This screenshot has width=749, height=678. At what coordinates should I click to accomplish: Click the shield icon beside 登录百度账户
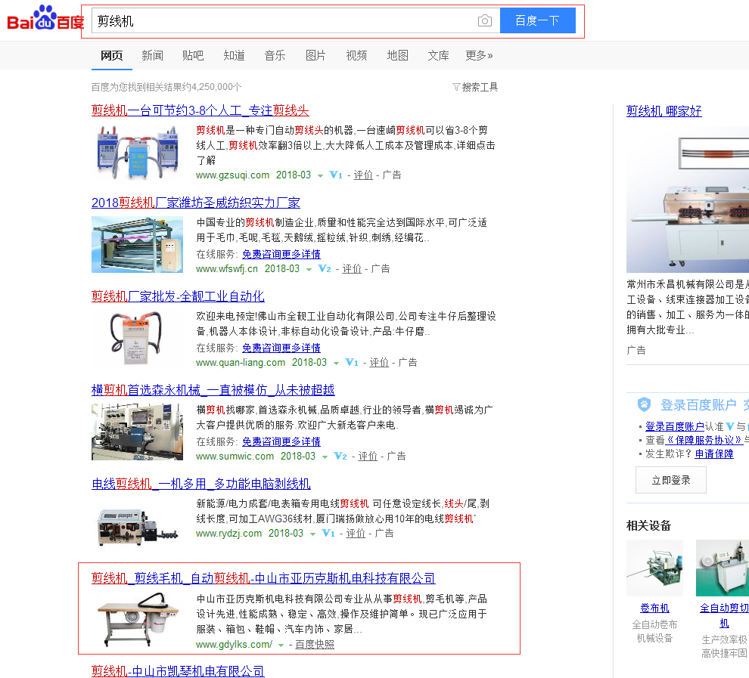(644, 404)
